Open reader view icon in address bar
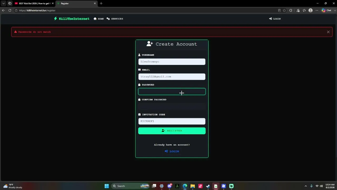Viewport: 337px width, 190px height. pyautogui.click(x=279, y=10)
